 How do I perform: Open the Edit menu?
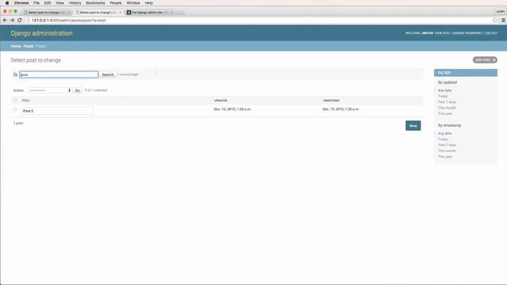pyautogui.click(x=48, y=3)
